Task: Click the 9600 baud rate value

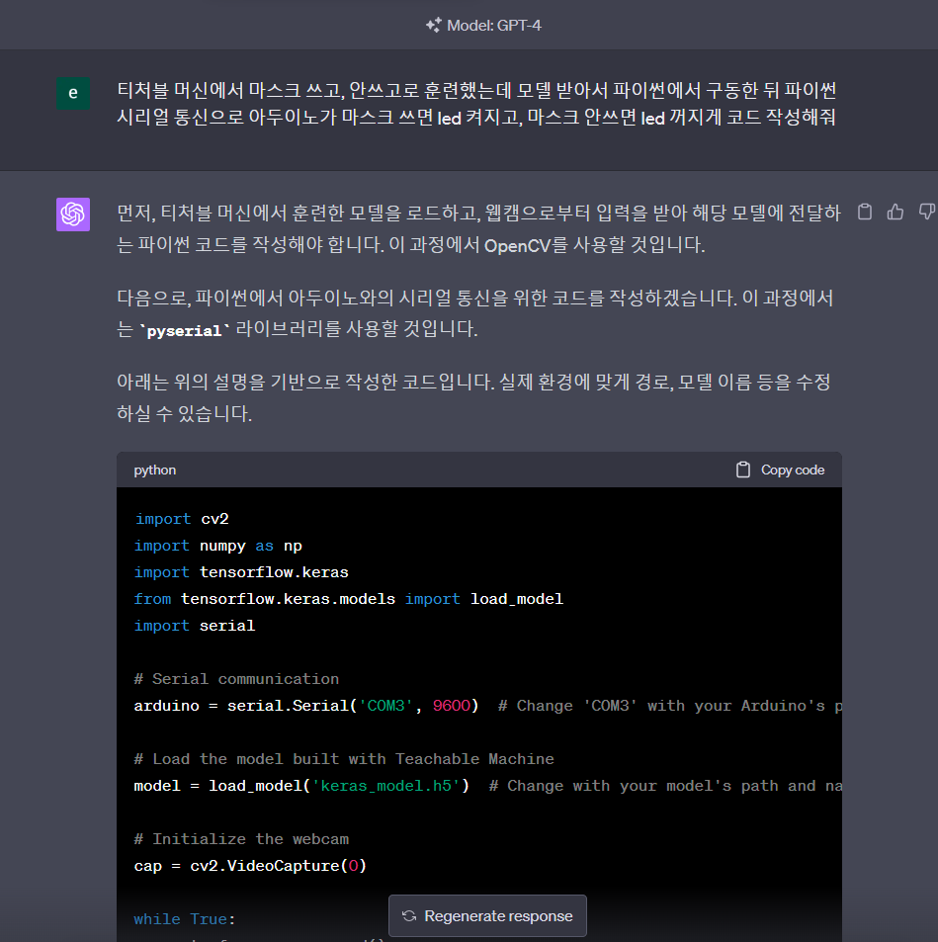Action: pos(452,706)
